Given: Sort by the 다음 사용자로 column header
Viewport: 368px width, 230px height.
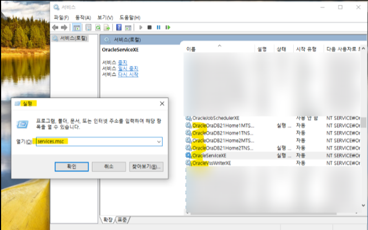Looking at the screenshot, I should pos(342,49).
